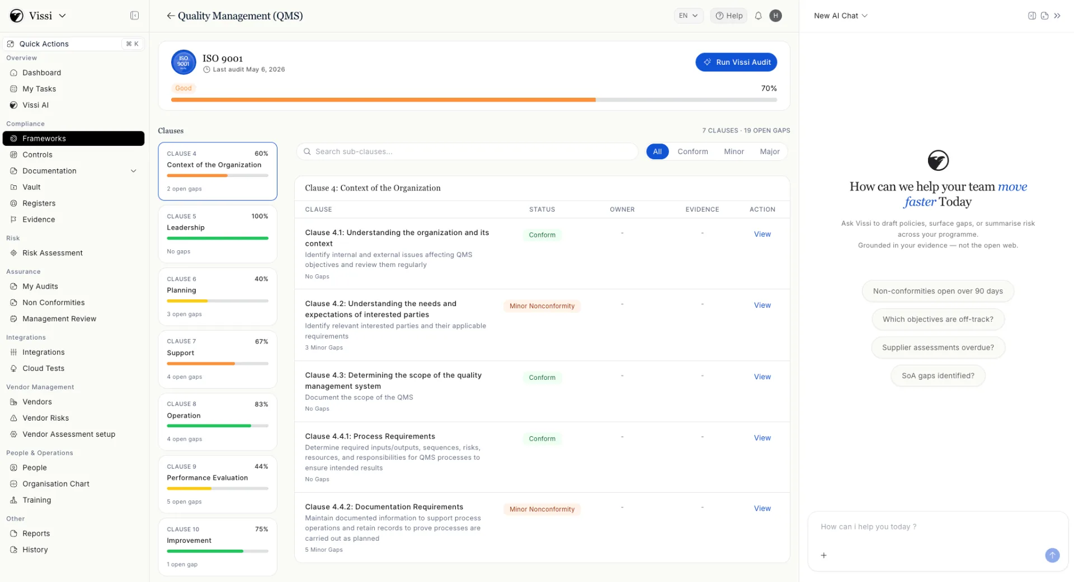Click SoA gaps identified suggestion
The width and height of the screenshot is (1074, 582).
pyautogui.click(x=938, y=376)
